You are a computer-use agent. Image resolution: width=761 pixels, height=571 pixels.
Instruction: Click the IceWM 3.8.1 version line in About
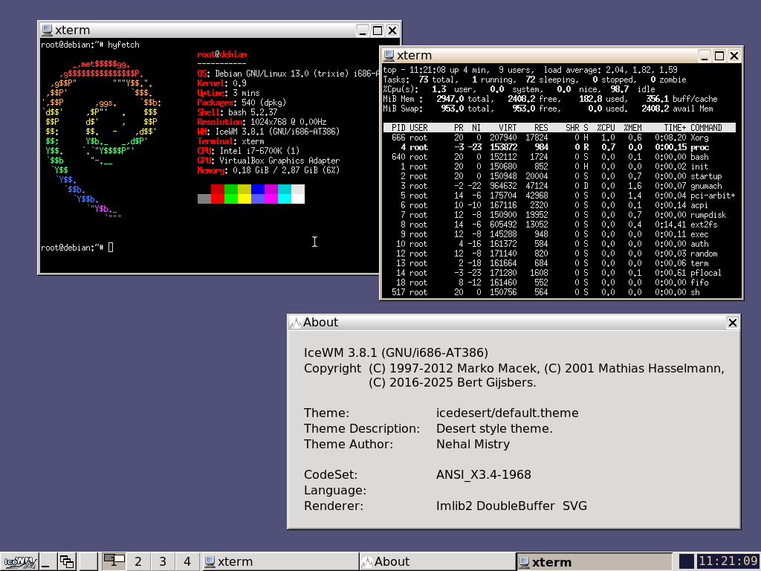click(x=396, y=353)
